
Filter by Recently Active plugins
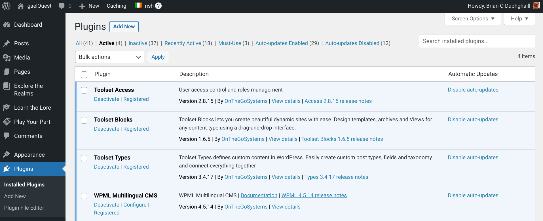tap(183, 43)
